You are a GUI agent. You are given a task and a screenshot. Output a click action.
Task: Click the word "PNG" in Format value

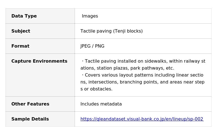point(100,46)
